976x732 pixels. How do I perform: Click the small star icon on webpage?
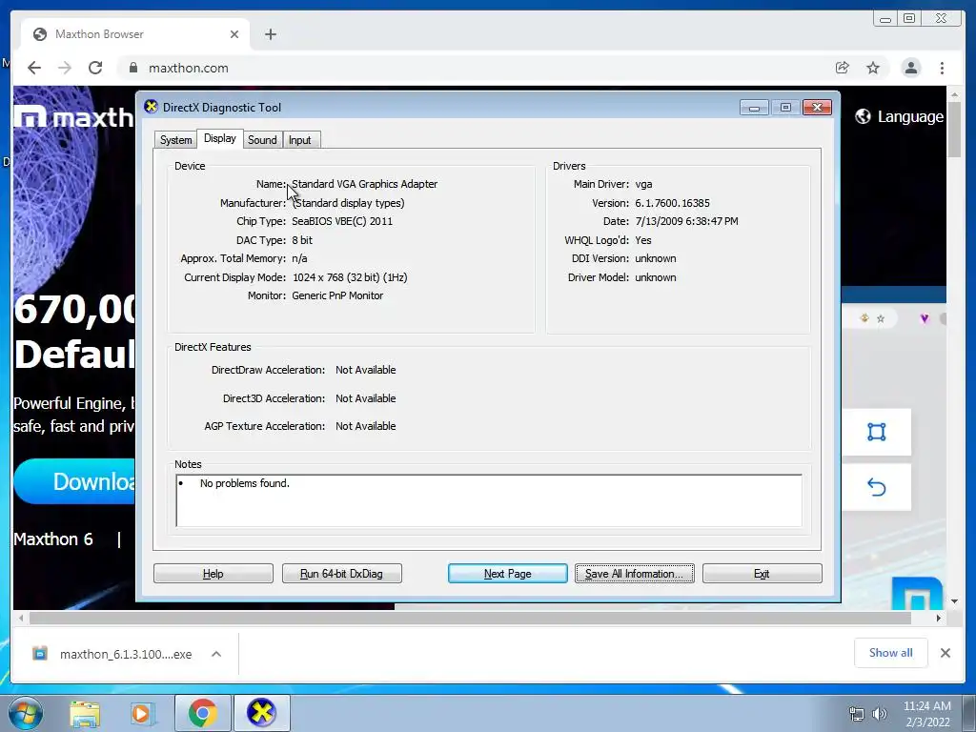[x=880, y=318]
